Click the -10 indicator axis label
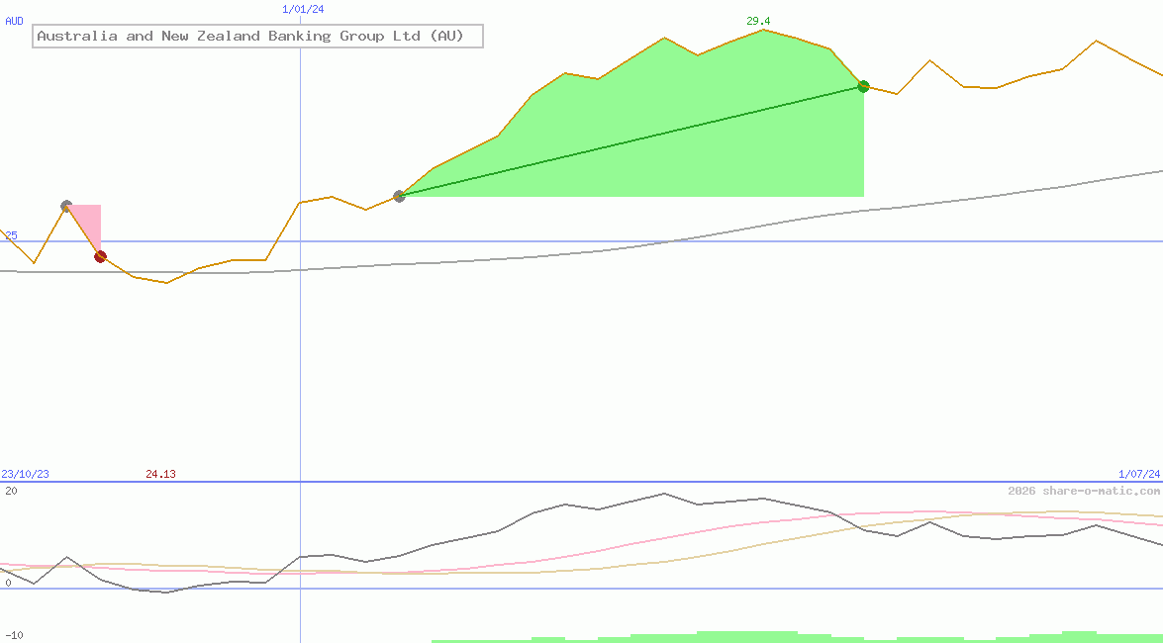The image size is (1163, 643). pyautogui.click(x=14, y=636)
